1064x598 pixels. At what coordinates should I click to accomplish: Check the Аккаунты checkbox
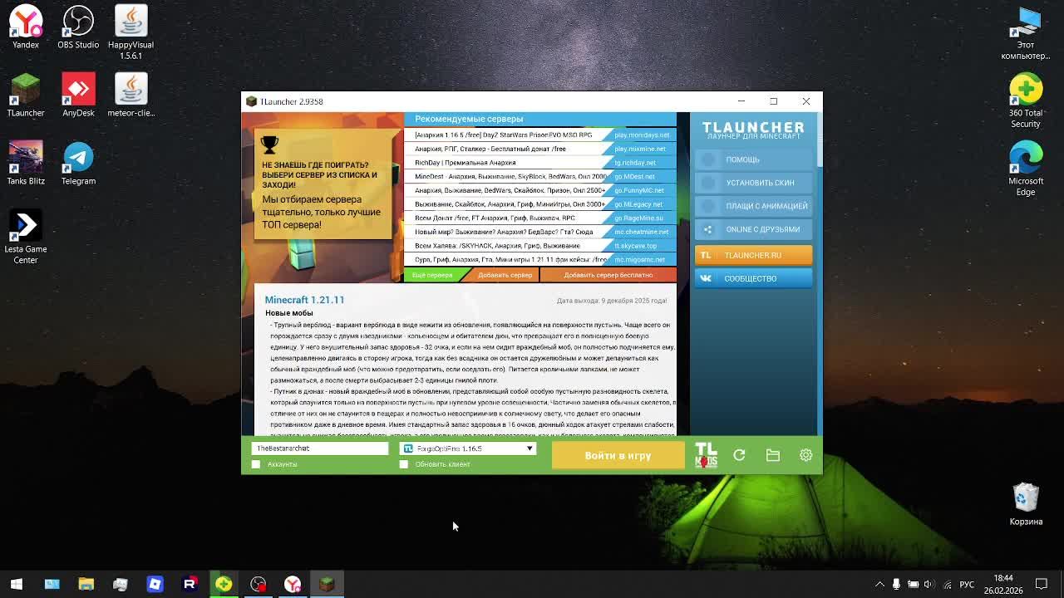pyautogui.click(x=256, y=464)
